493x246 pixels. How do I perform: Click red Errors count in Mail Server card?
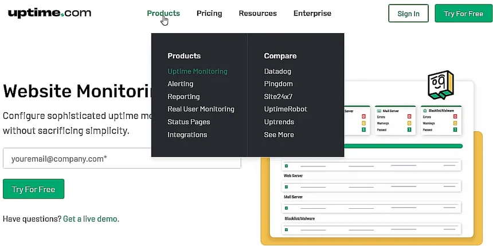(x=409, y=117)
